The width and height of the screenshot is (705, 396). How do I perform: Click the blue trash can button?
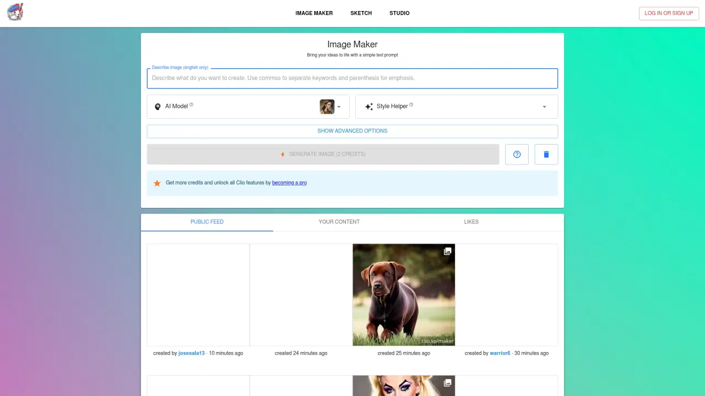click(x=546, y=155)
